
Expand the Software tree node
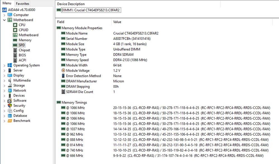[x=4, y=101]
